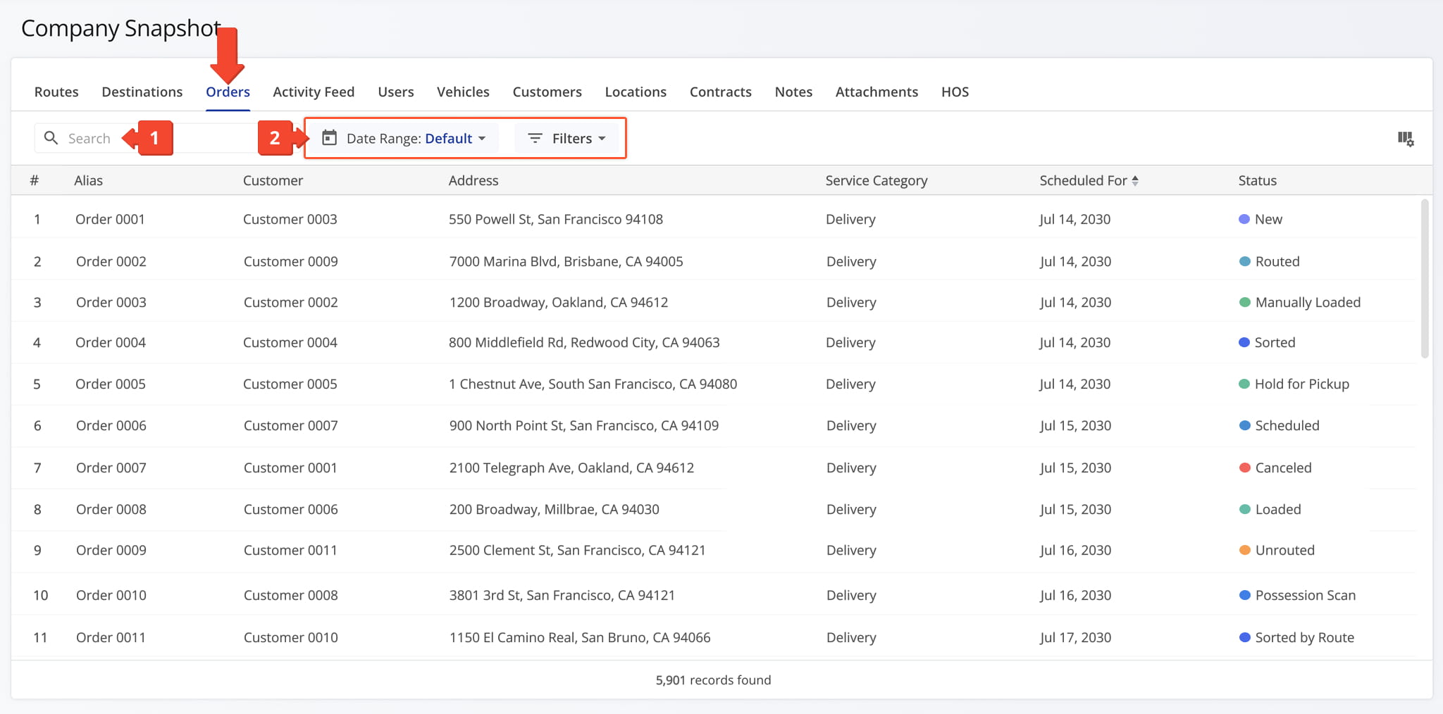Select the Order 0001 alias cell
This screenshot has height=714, width=1443.
click(110, 219)
